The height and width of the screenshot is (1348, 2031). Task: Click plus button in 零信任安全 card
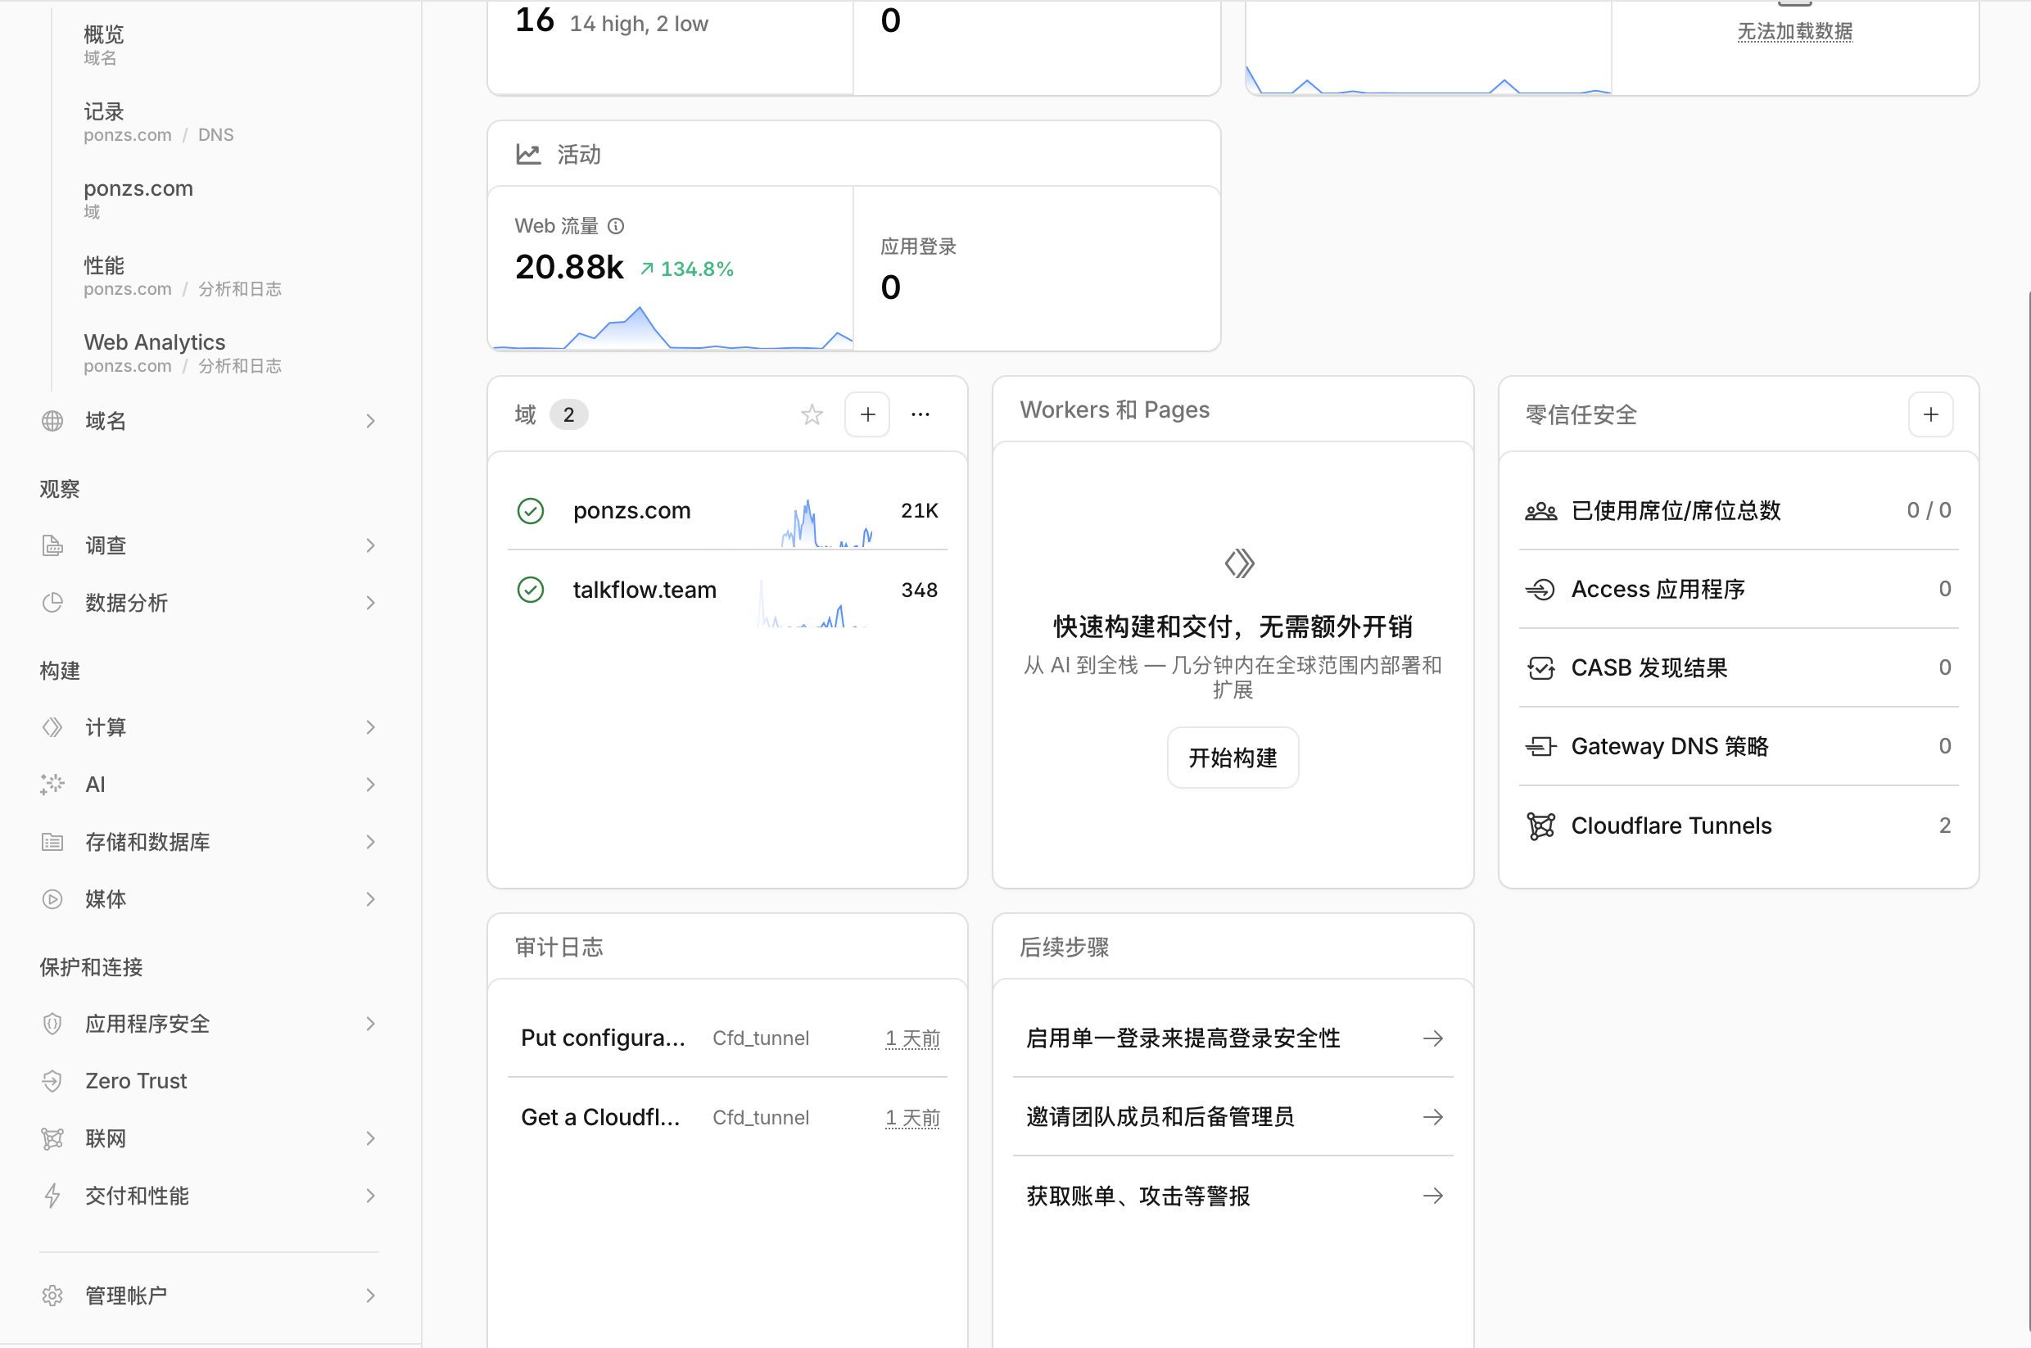point(1930,414)
